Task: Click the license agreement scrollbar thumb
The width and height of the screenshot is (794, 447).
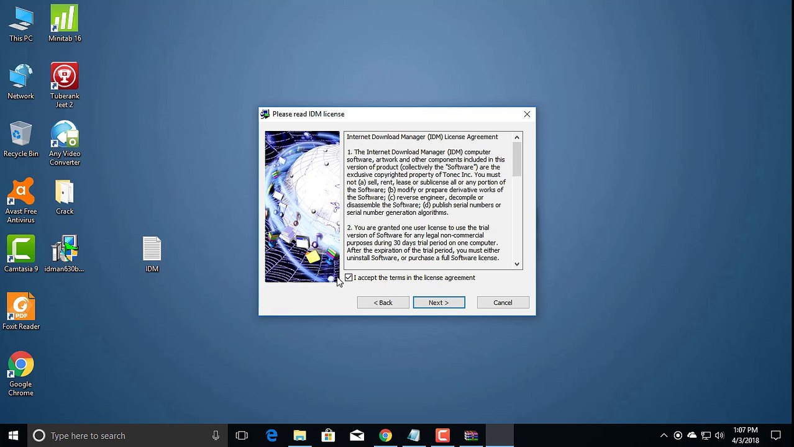Action: click(517, 160)
